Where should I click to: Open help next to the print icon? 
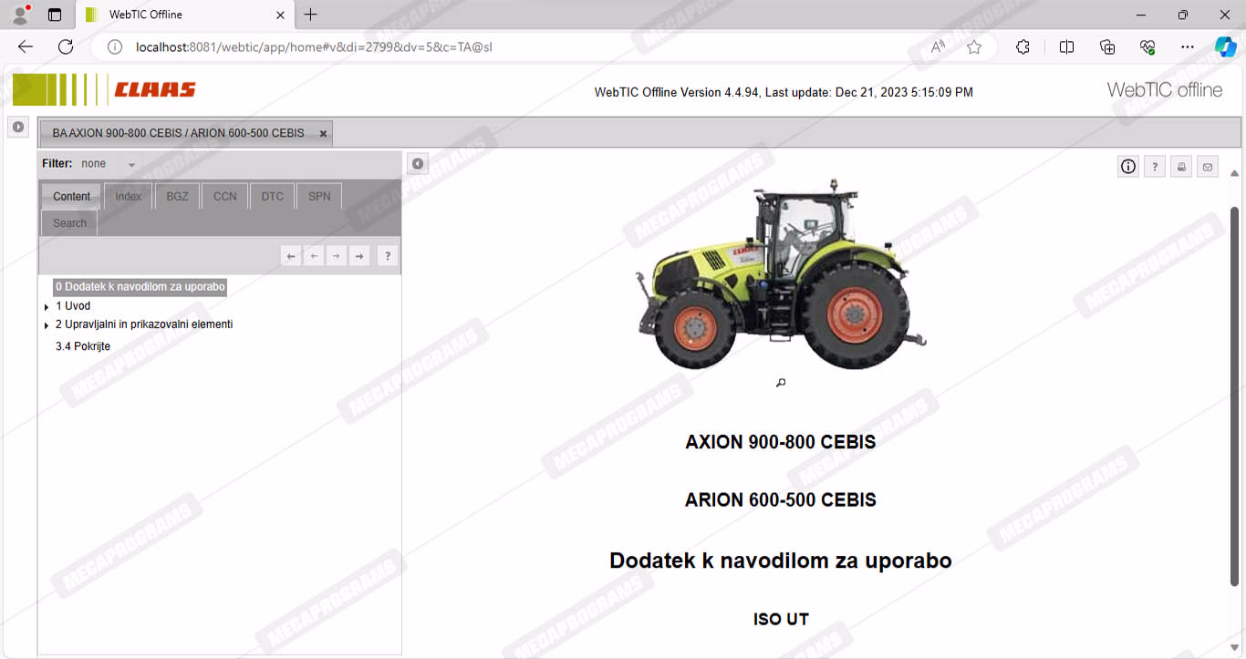(x=1155, y=167)
